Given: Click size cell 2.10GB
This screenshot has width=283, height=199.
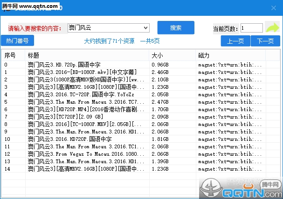Looking at the screenshot, I should click(x=160, y=80).
